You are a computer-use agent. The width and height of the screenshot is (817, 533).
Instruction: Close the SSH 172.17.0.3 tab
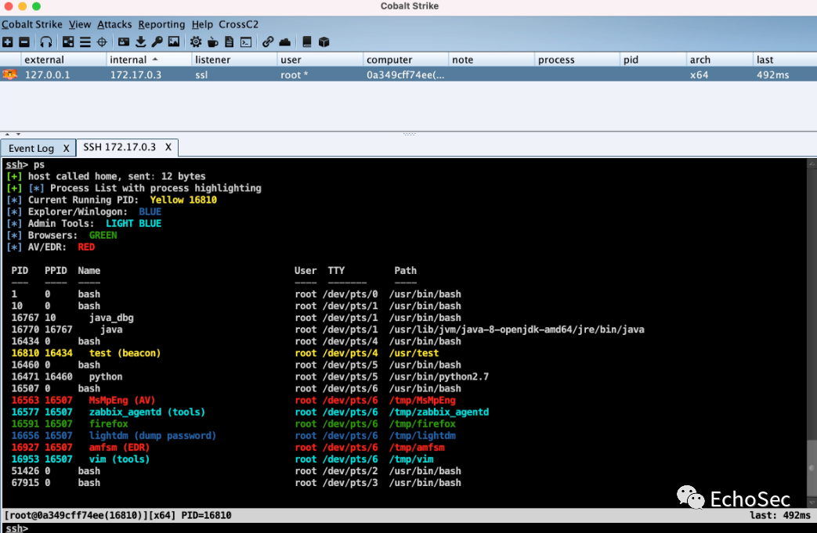(168, 147)
